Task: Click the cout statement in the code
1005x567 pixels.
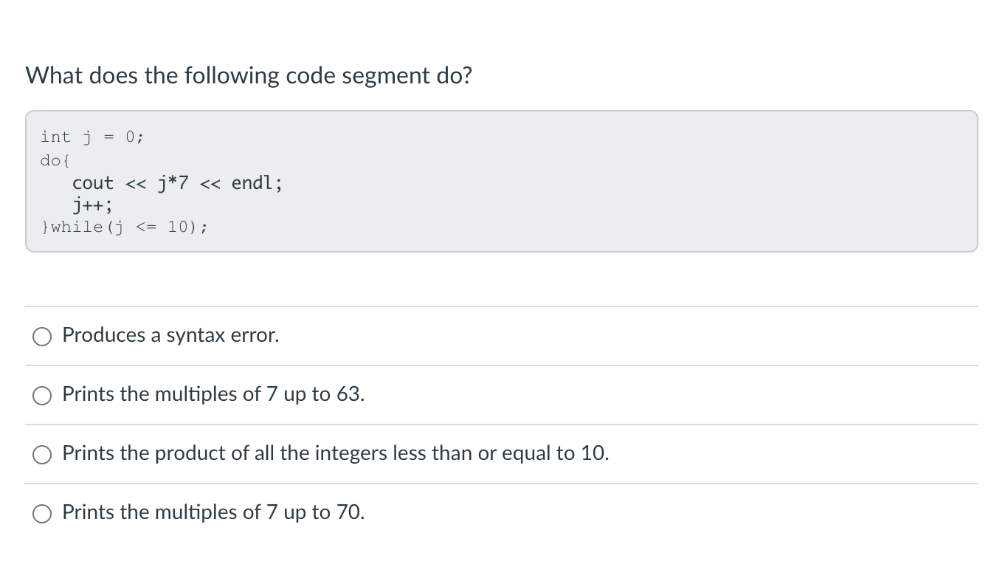Action: [x=177, y=182]
